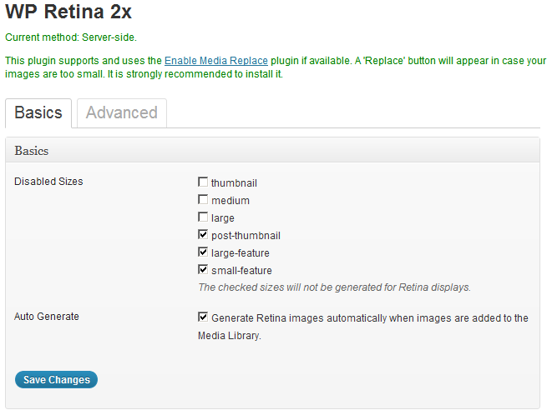Check the thumbnail size checkbox
The image size is (547, 415).
coord(203,182)
